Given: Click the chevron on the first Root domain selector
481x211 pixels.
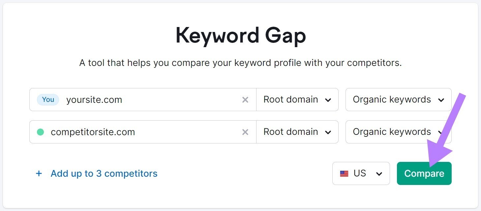Looking at the screenshot, I should pos(328,100).
